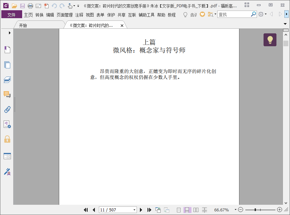Open the folder search dropdown arrow

[x=215, y=14]
